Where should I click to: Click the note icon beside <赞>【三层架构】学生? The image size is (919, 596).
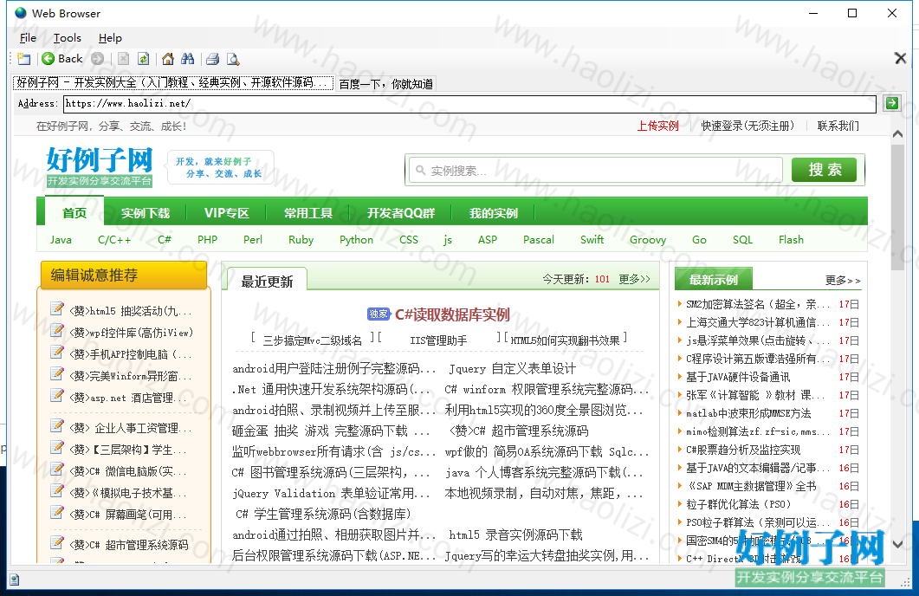coord(57,448)
